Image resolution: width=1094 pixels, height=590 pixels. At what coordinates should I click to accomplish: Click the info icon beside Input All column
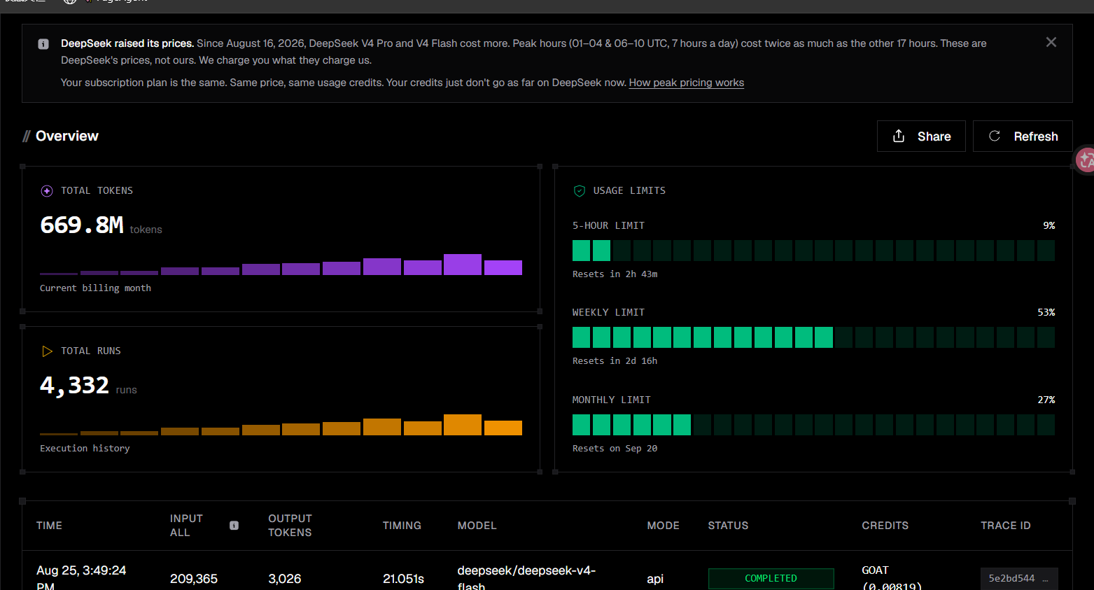(234, 526)
